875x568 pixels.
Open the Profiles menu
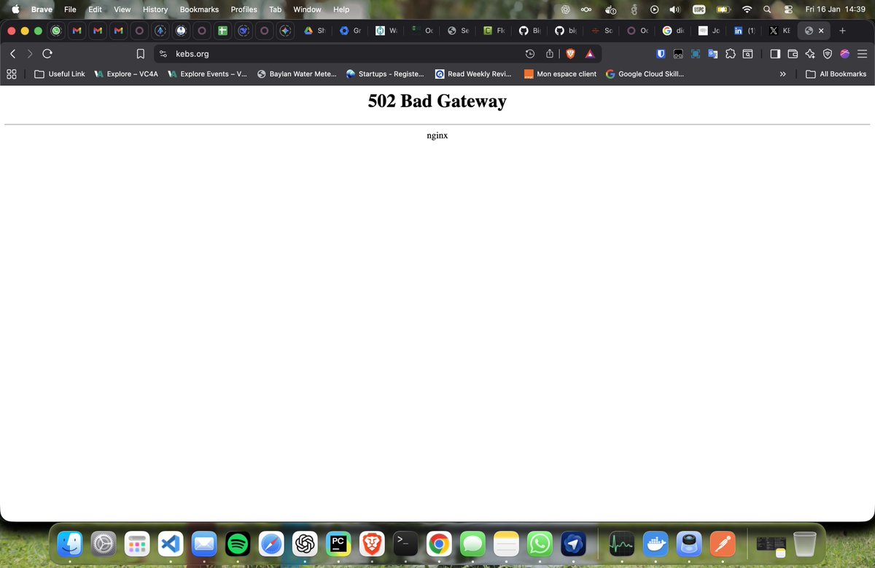coord(244,9)
